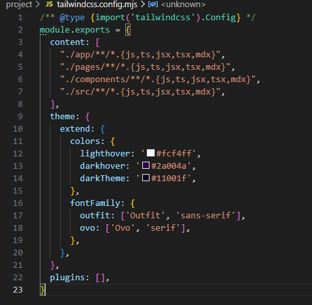The height and width of the screenshot is (305, 312).
Task: Click the 'Config' type on line 1
Action: tap(221, 18)
